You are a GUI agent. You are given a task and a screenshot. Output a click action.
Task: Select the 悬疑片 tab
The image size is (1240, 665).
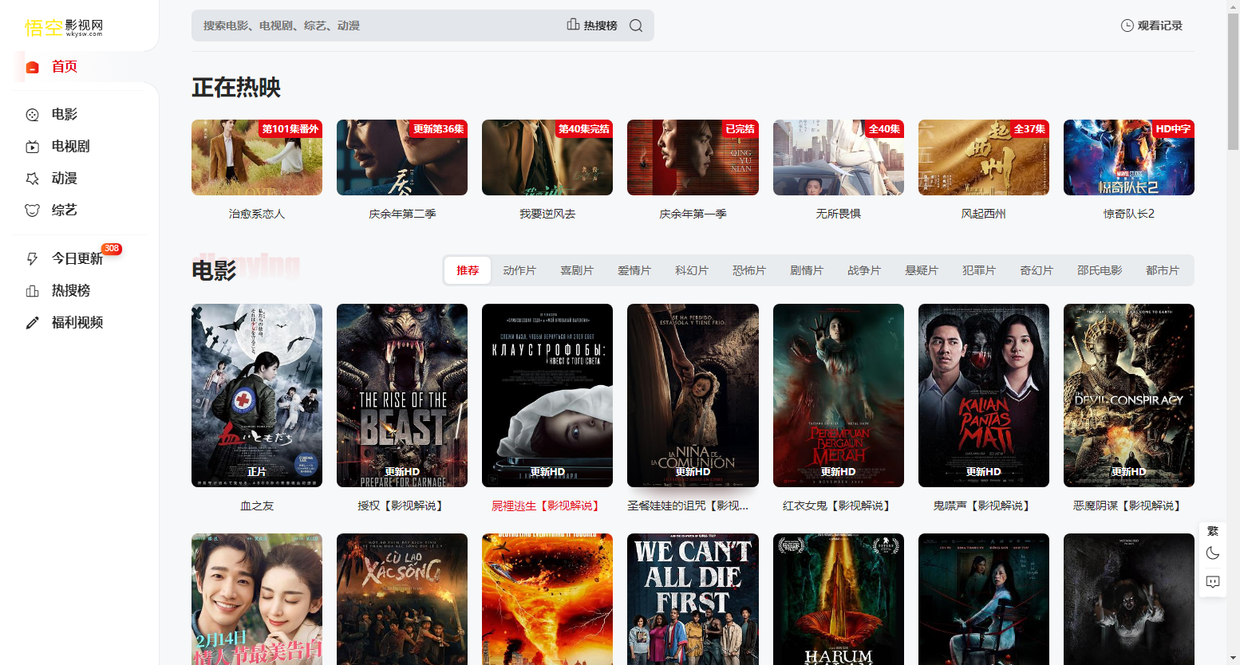coord(922,271)
